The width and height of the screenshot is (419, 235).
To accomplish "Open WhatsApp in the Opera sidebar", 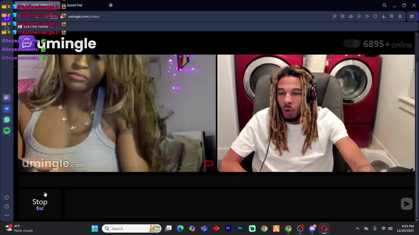I will [7, 120].
